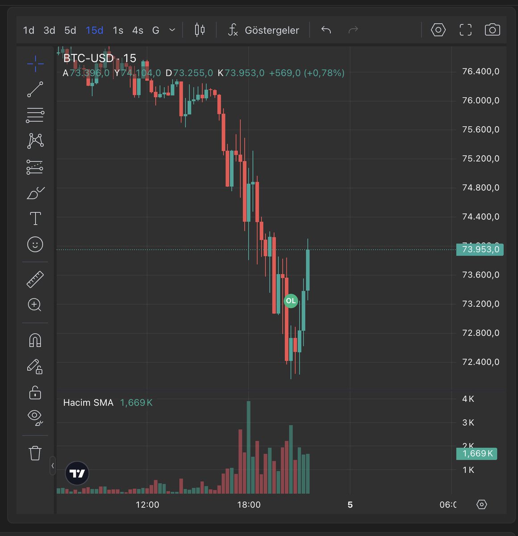Select the G daily interval
Image resolution: width=518 pixels, height=536 pixels.
point(155,30)
